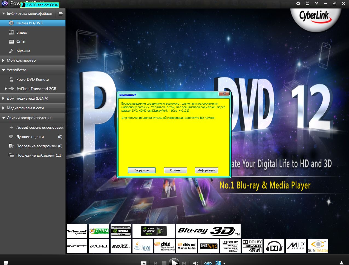Expand JetFlash Transcend 2GB device tree
This screenshot has height=265, width=349.
[x=5, y=89]
